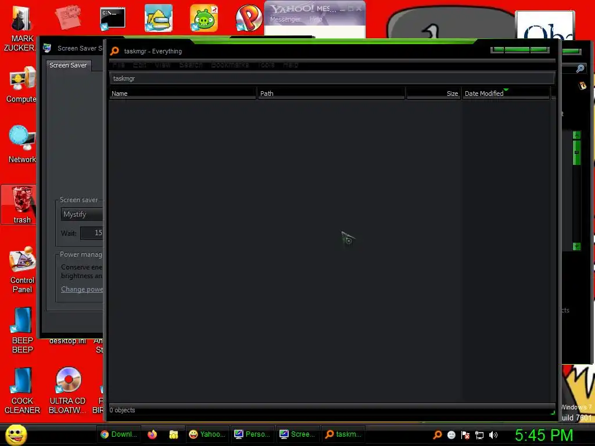
Task: Click the Yahoo! Messenger window title bar
Action: click(x=315, y=8)
